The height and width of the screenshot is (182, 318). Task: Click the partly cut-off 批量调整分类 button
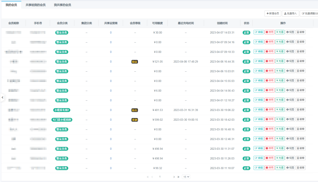[x=309, y=14]
